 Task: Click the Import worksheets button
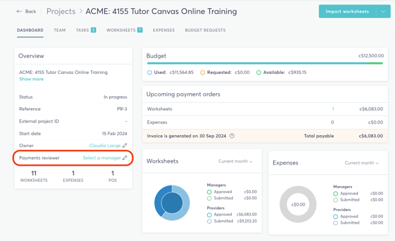point(347,11)
